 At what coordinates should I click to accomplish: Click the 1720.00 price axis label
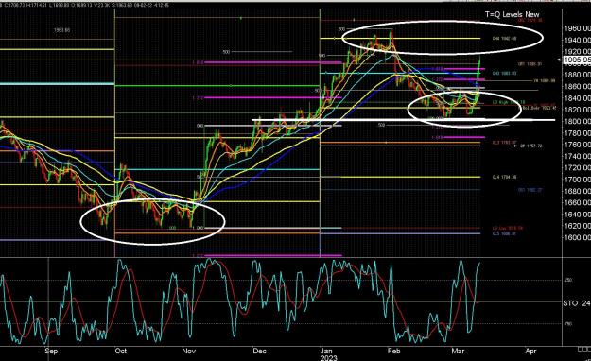[x=578, y=167]
